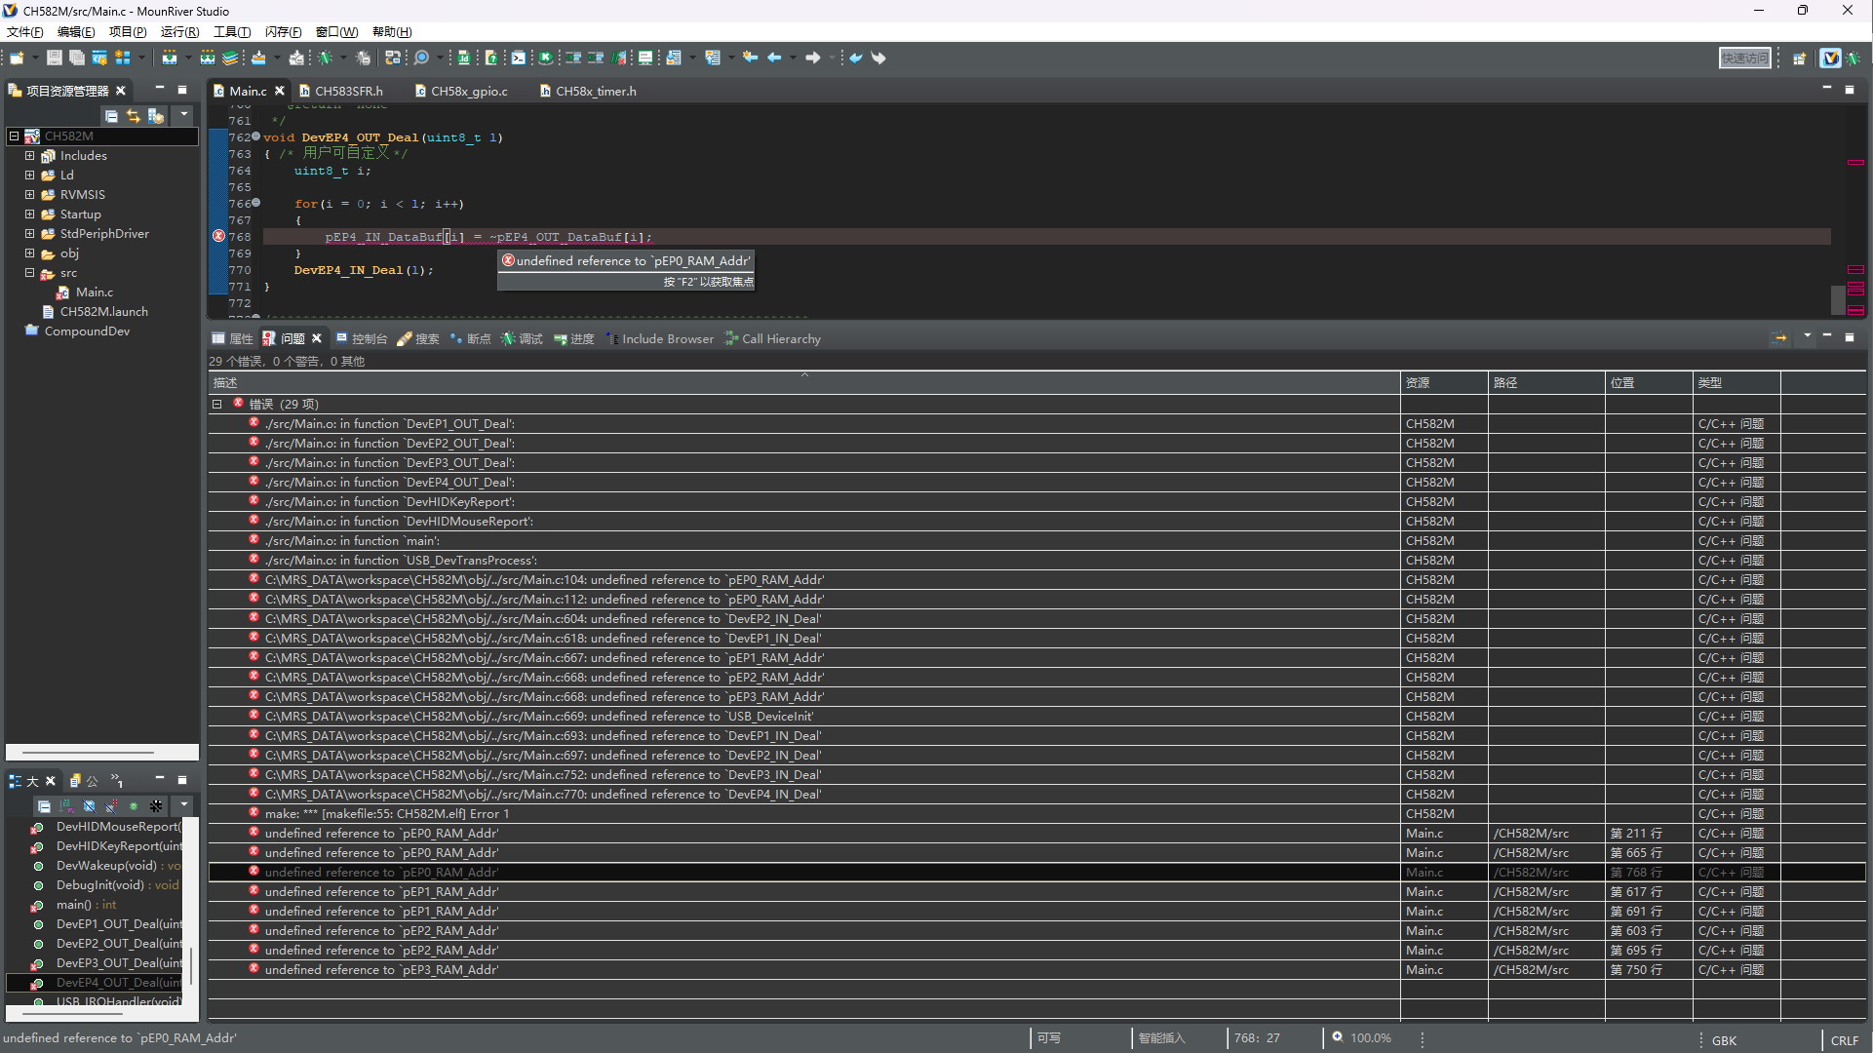Click Link with Editor icon in explorer
The height and width of the screenshot is (1053, 1873).
[134, 116]
